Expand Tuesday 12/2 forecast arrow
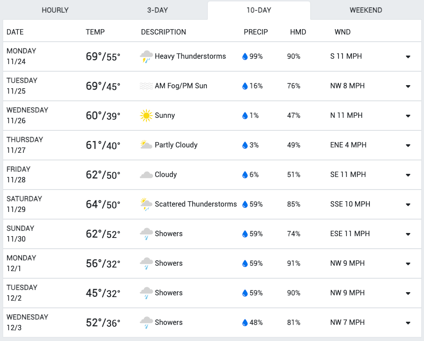This screenshot has height=341, width=424. [x=408, y=294]
